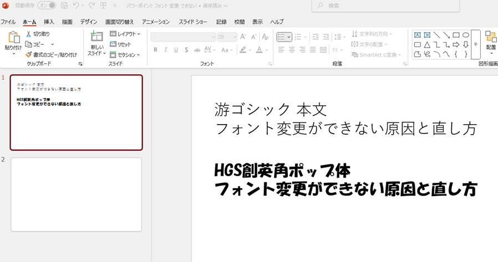Click the Redo arrow icon
Viewport: 498px width, 262px height.
pos(92,6)
